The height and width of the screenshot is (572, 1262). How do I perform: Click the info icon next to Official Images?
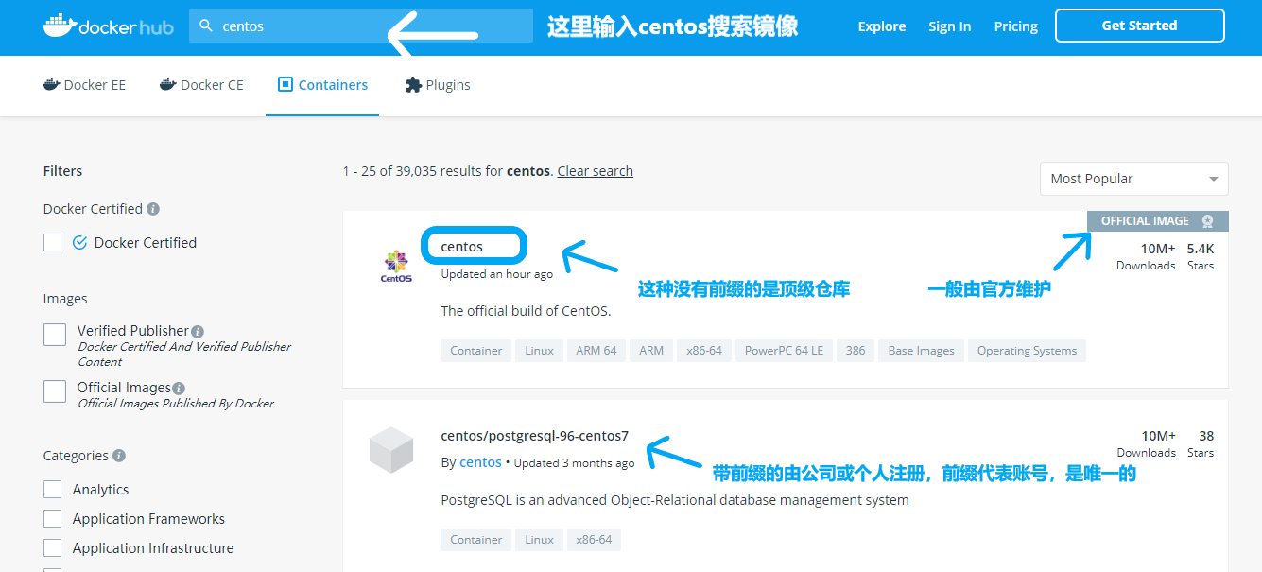[x=179, y=389]
